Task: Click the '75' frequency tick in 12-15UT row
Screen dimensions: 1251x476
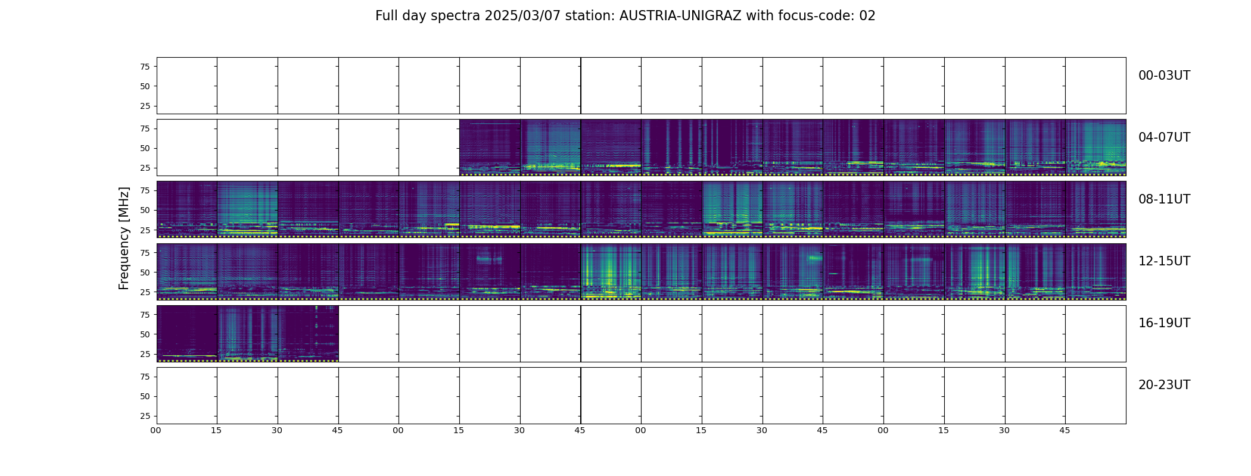Action: pyautogui.click(x=145, y=252)
